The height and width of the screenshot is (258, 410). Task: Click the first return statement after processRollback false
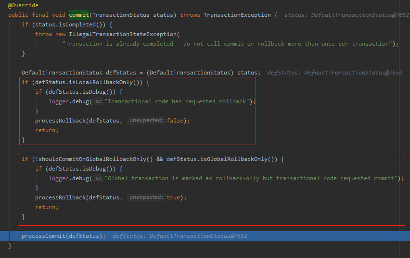[x=47, y=130]
